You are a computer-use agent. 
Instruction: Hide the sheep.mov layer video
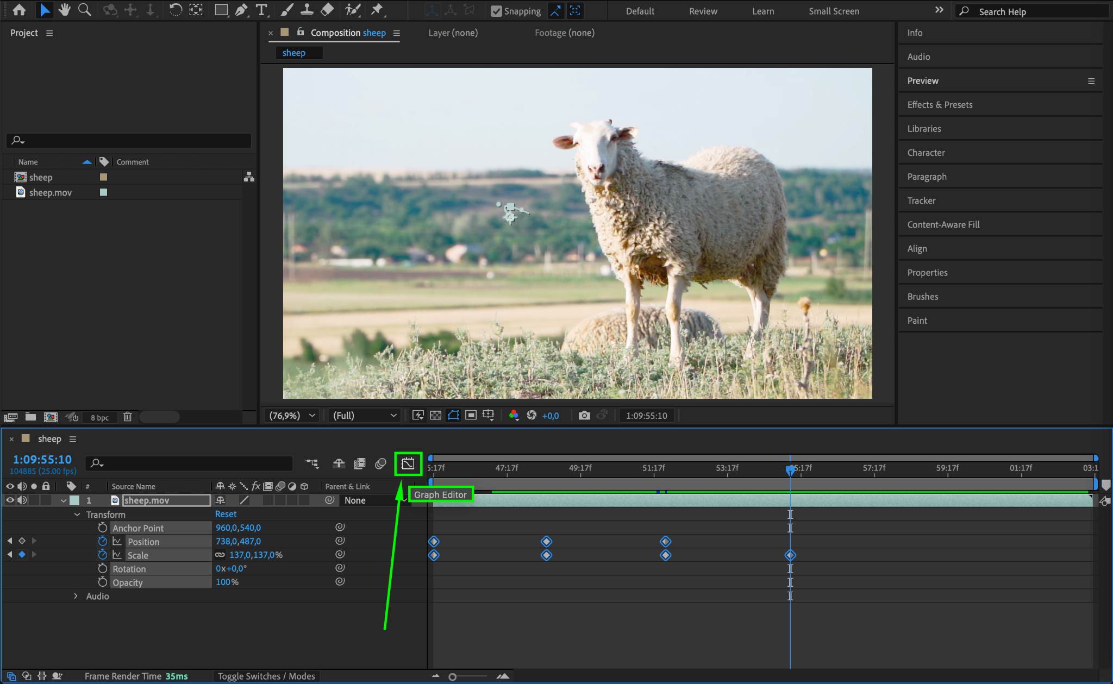(x=10, y=500)
